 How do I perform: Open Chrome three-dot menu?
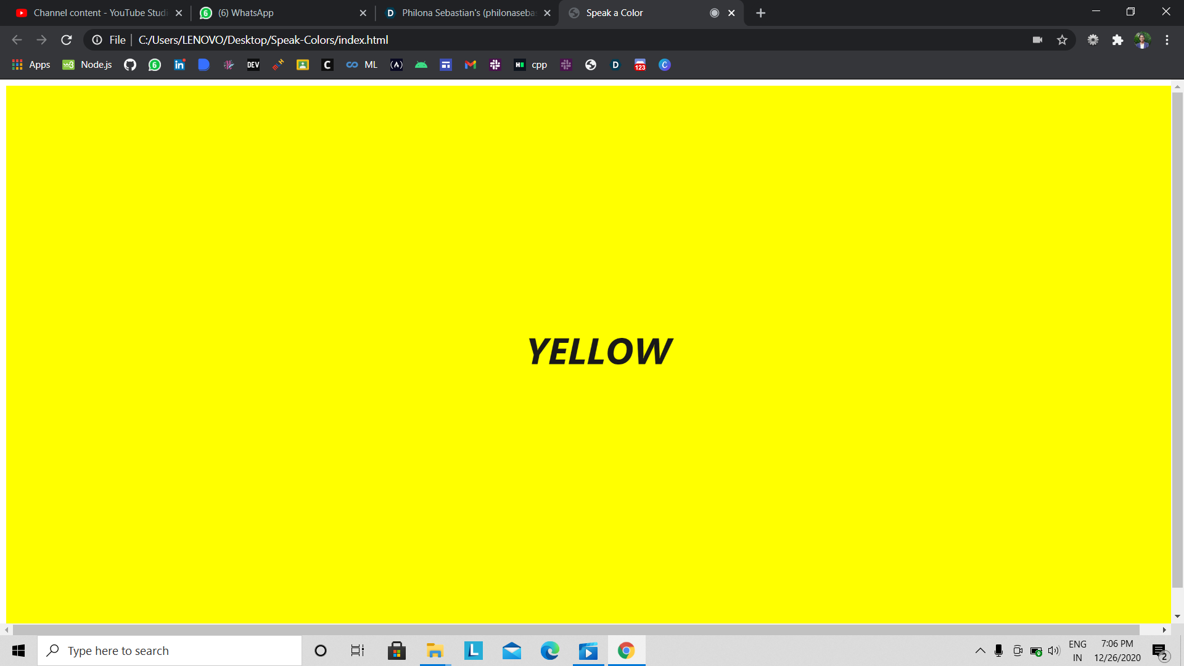click(x=1167, y=40)
